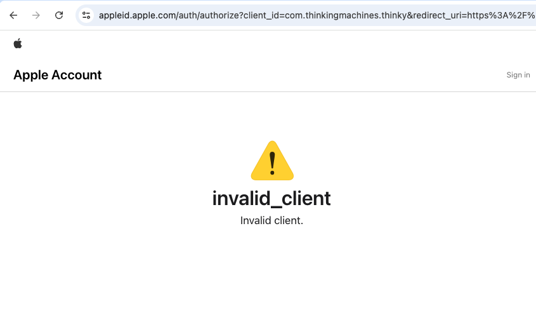Go back using the browser back arrow
Screen dimensions: 536x313
13,15
